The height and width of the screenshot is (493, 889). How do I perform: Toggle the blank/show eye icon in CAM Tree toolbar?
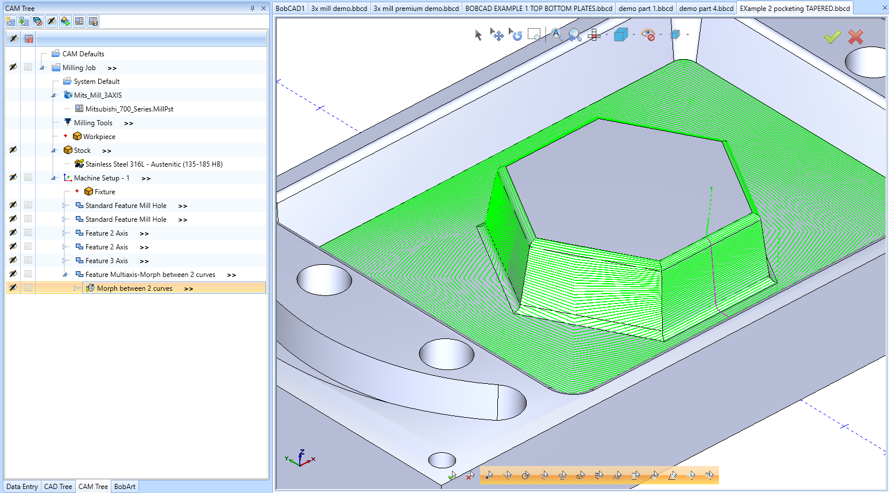[51, 21]
